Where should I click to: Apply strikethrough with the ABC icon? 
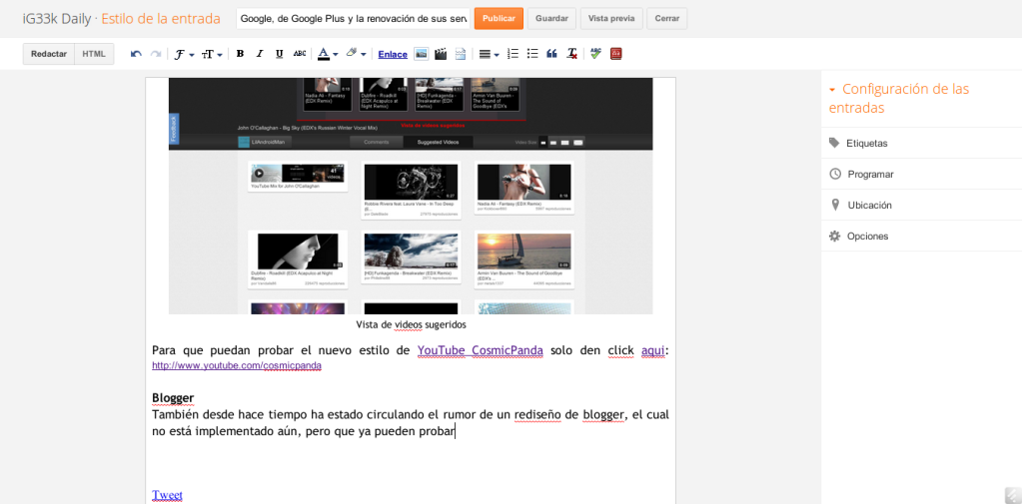pos(300,54)
